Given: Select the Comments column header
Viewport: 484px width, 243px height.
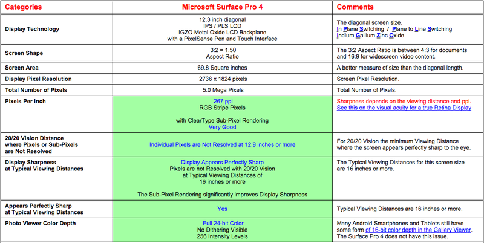Looking at the screenshot, I should 355,7.
